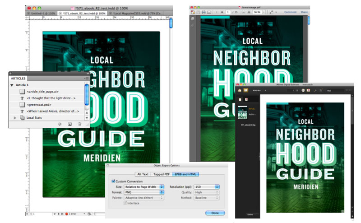
Task: Select the greencoat.psd item in Articles
Action: pos(39,105)
